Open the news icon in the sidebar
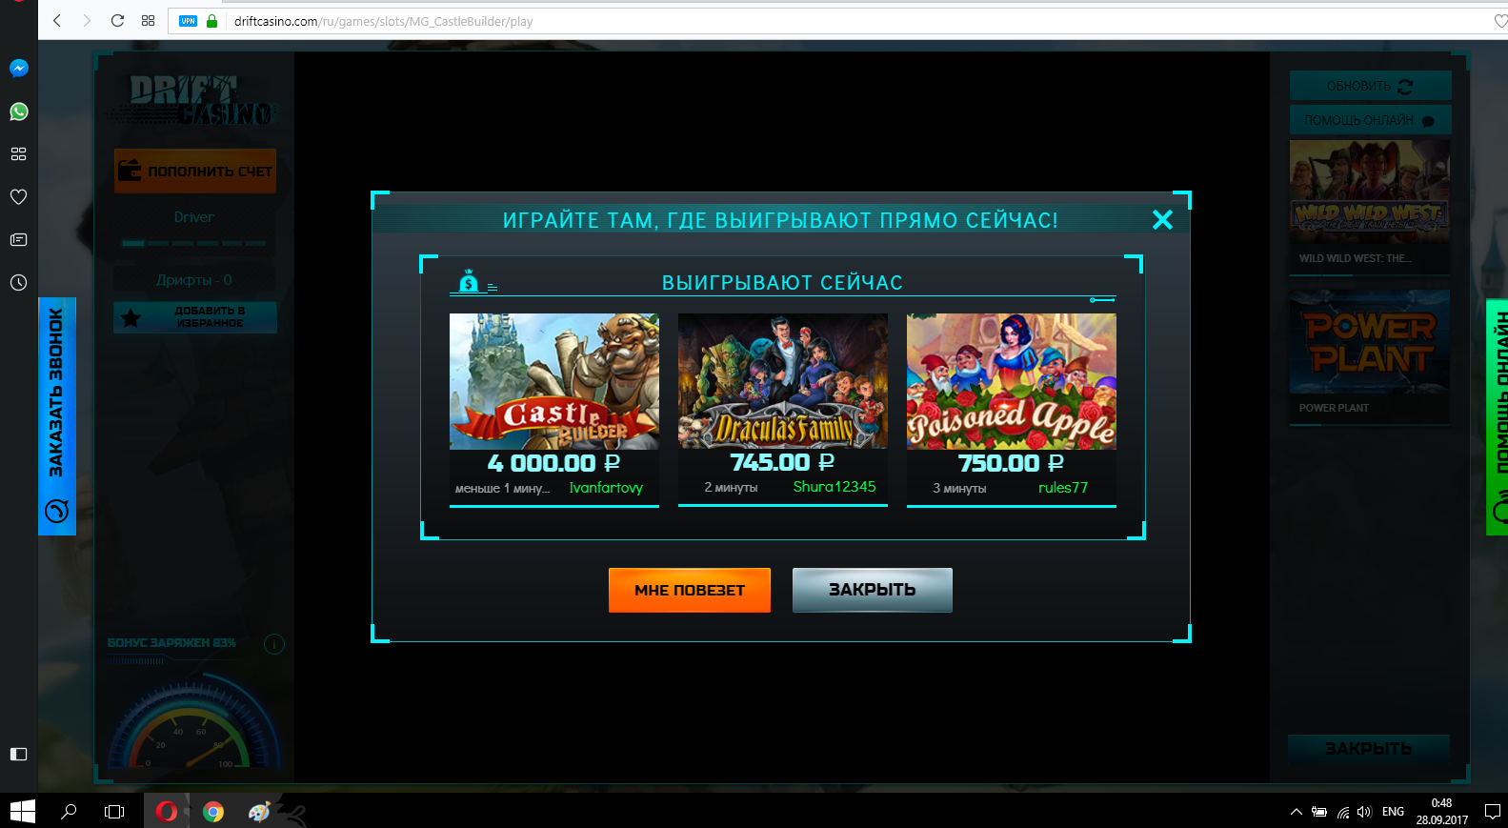The height and width of the screenshot is (828, 1508). click(18, 240)
